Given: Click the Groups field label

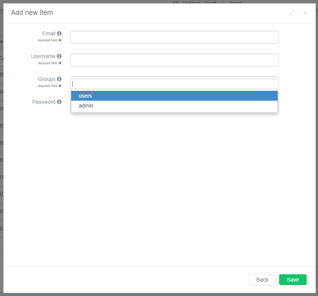Looking at the screenshot, I should click(x=46, y=79).
